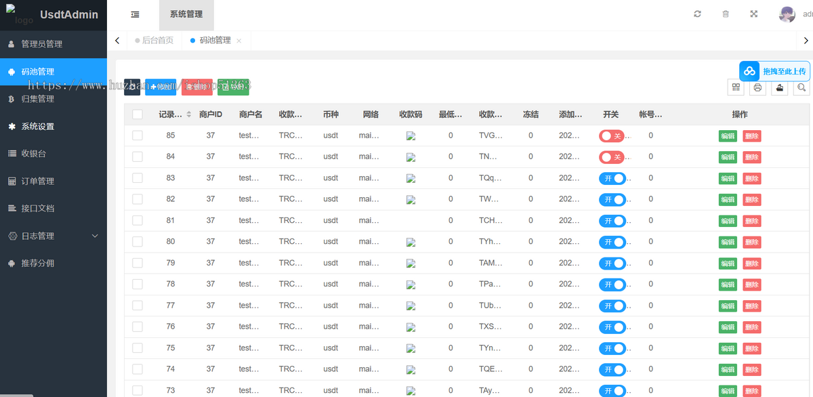
Task: Click the export icon above the table
Action: [779, 87]
